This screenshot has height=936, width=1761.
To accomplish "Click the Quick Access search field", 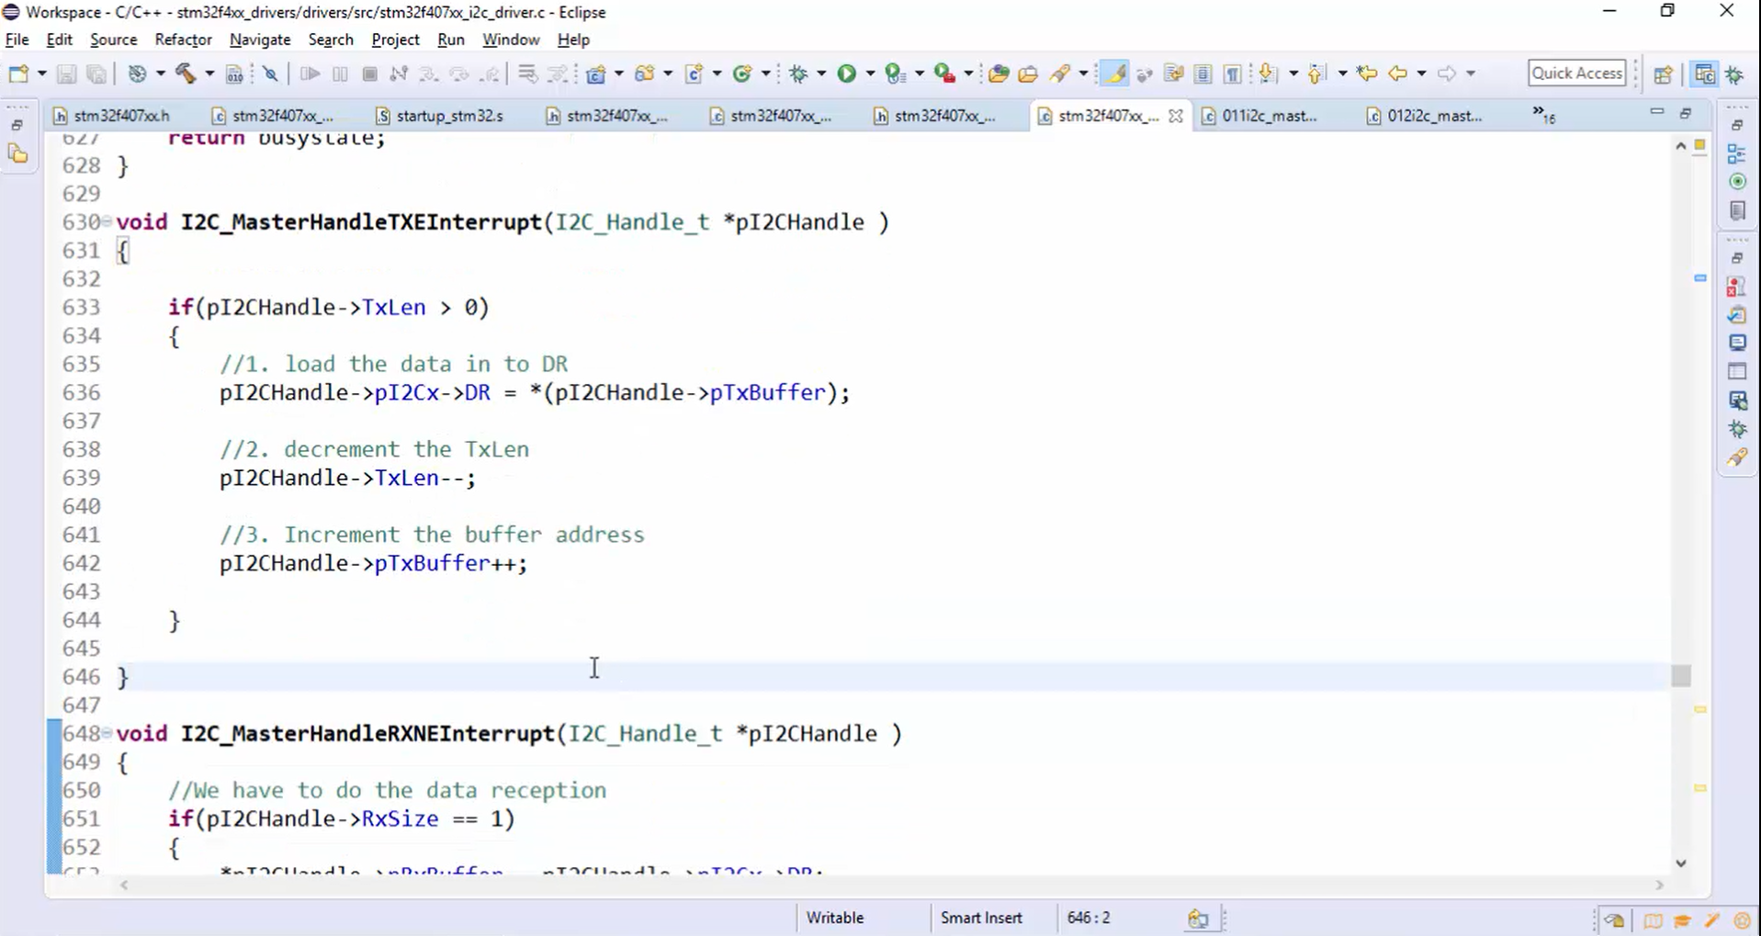I will coord(1577,73).
